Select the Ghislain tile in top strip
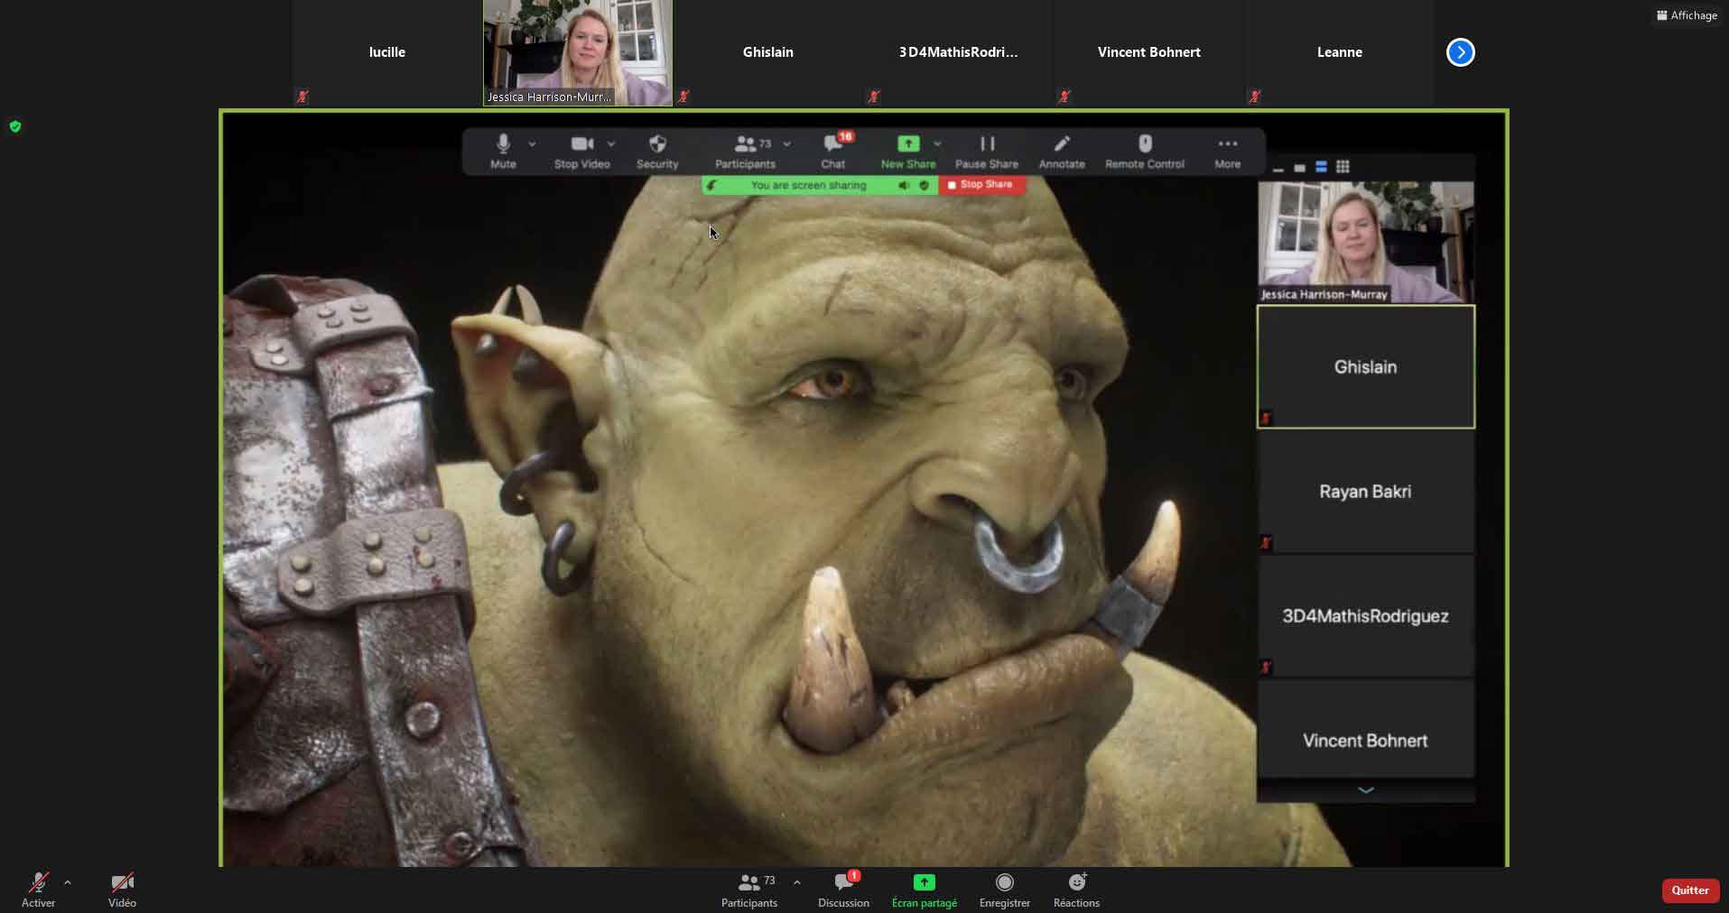The image size is (1729, 913). [768, 52]
